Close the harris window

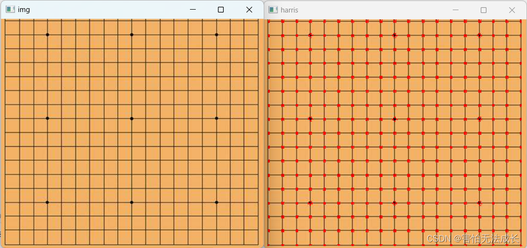tap(512, 10)
